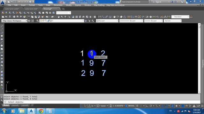Screen dimensions: 204x114
Task: Open the ByLayer color dropdown
Action: (107, 21)
